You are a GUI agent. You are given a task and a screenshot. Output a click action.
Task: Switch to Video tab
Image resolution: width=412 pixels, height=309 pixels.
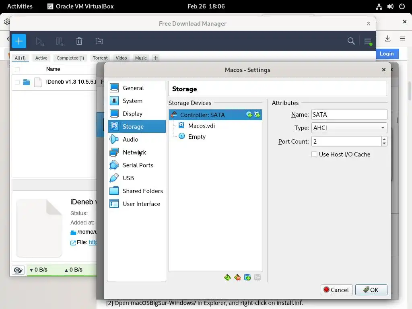[121, 58]
